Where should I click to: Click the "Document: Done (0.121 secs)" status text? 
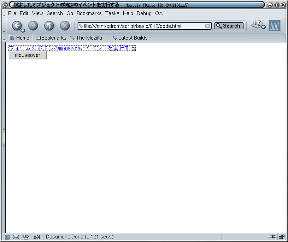pyautogui.click(x=80, y=237)
